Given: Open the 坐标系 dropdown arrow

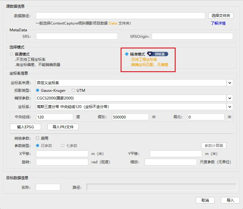Looking at the screenshot, I should [230, 107].
